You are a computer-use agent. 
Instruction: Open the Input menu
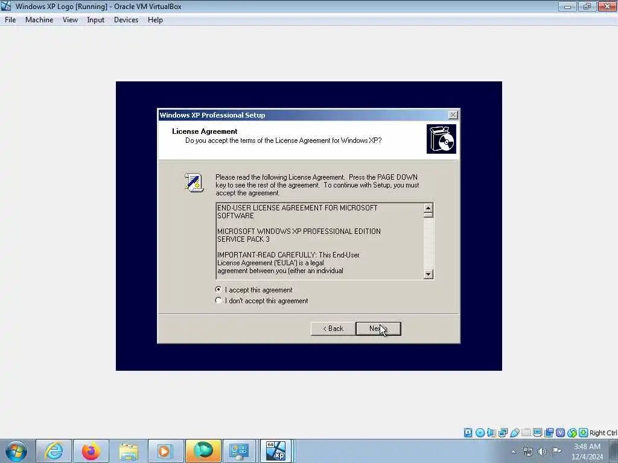(x=96, y=20)
